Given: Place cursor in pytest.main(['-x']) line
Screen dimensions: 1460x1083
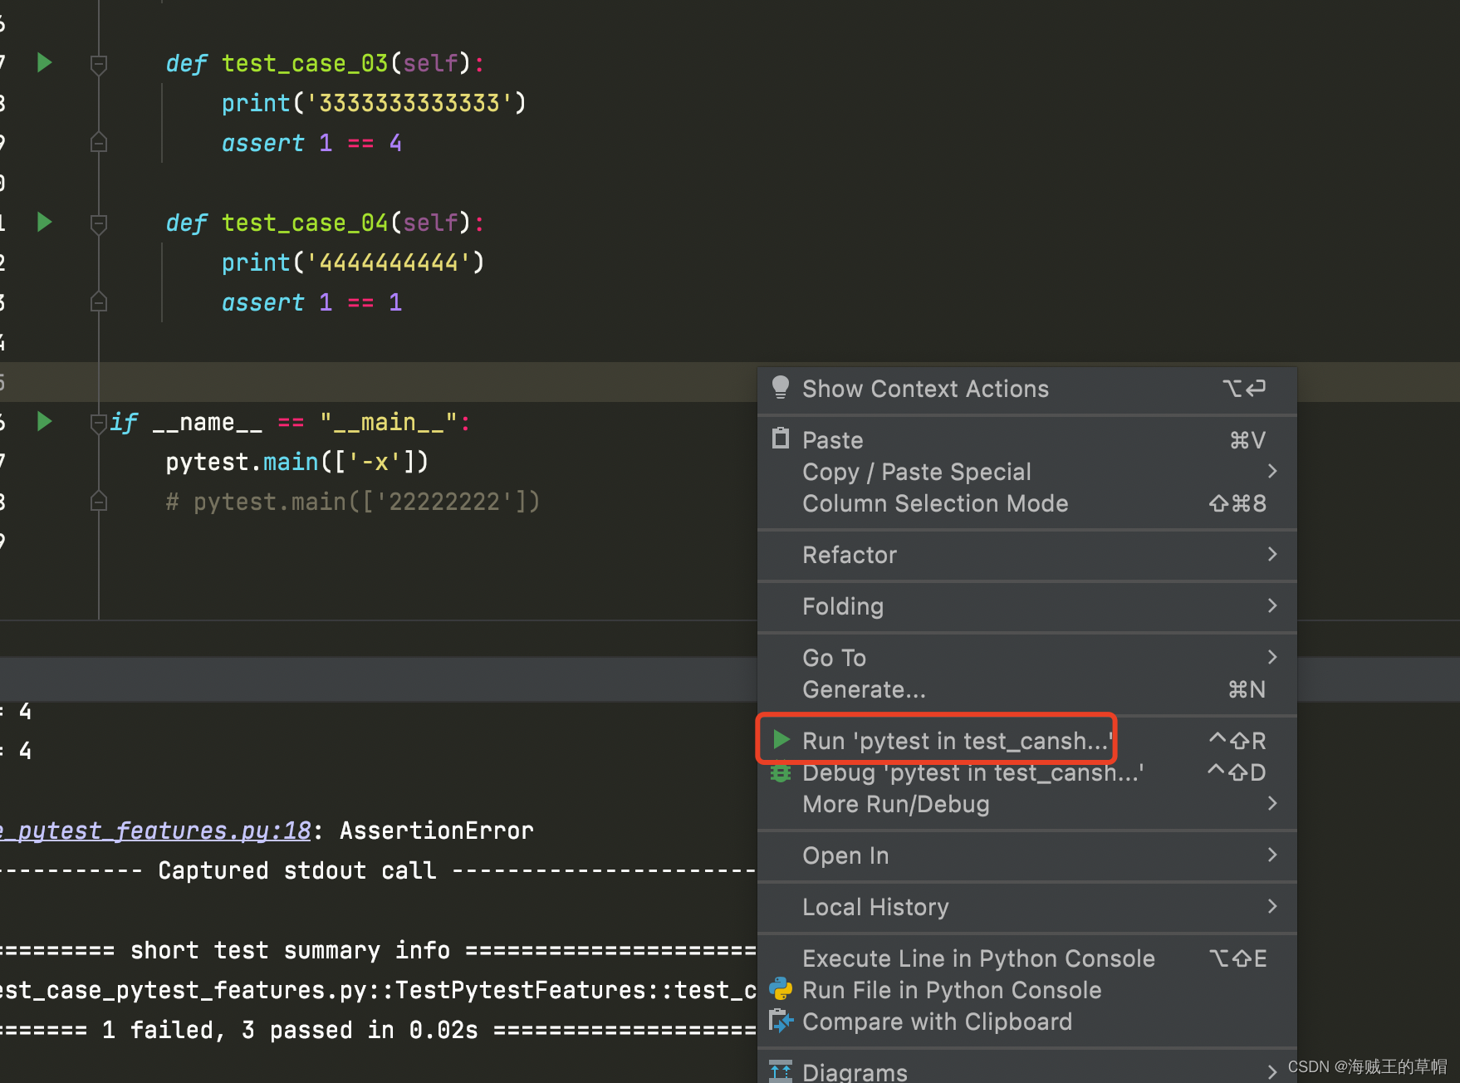Looking at the screenshot, I should coord(296,462).
